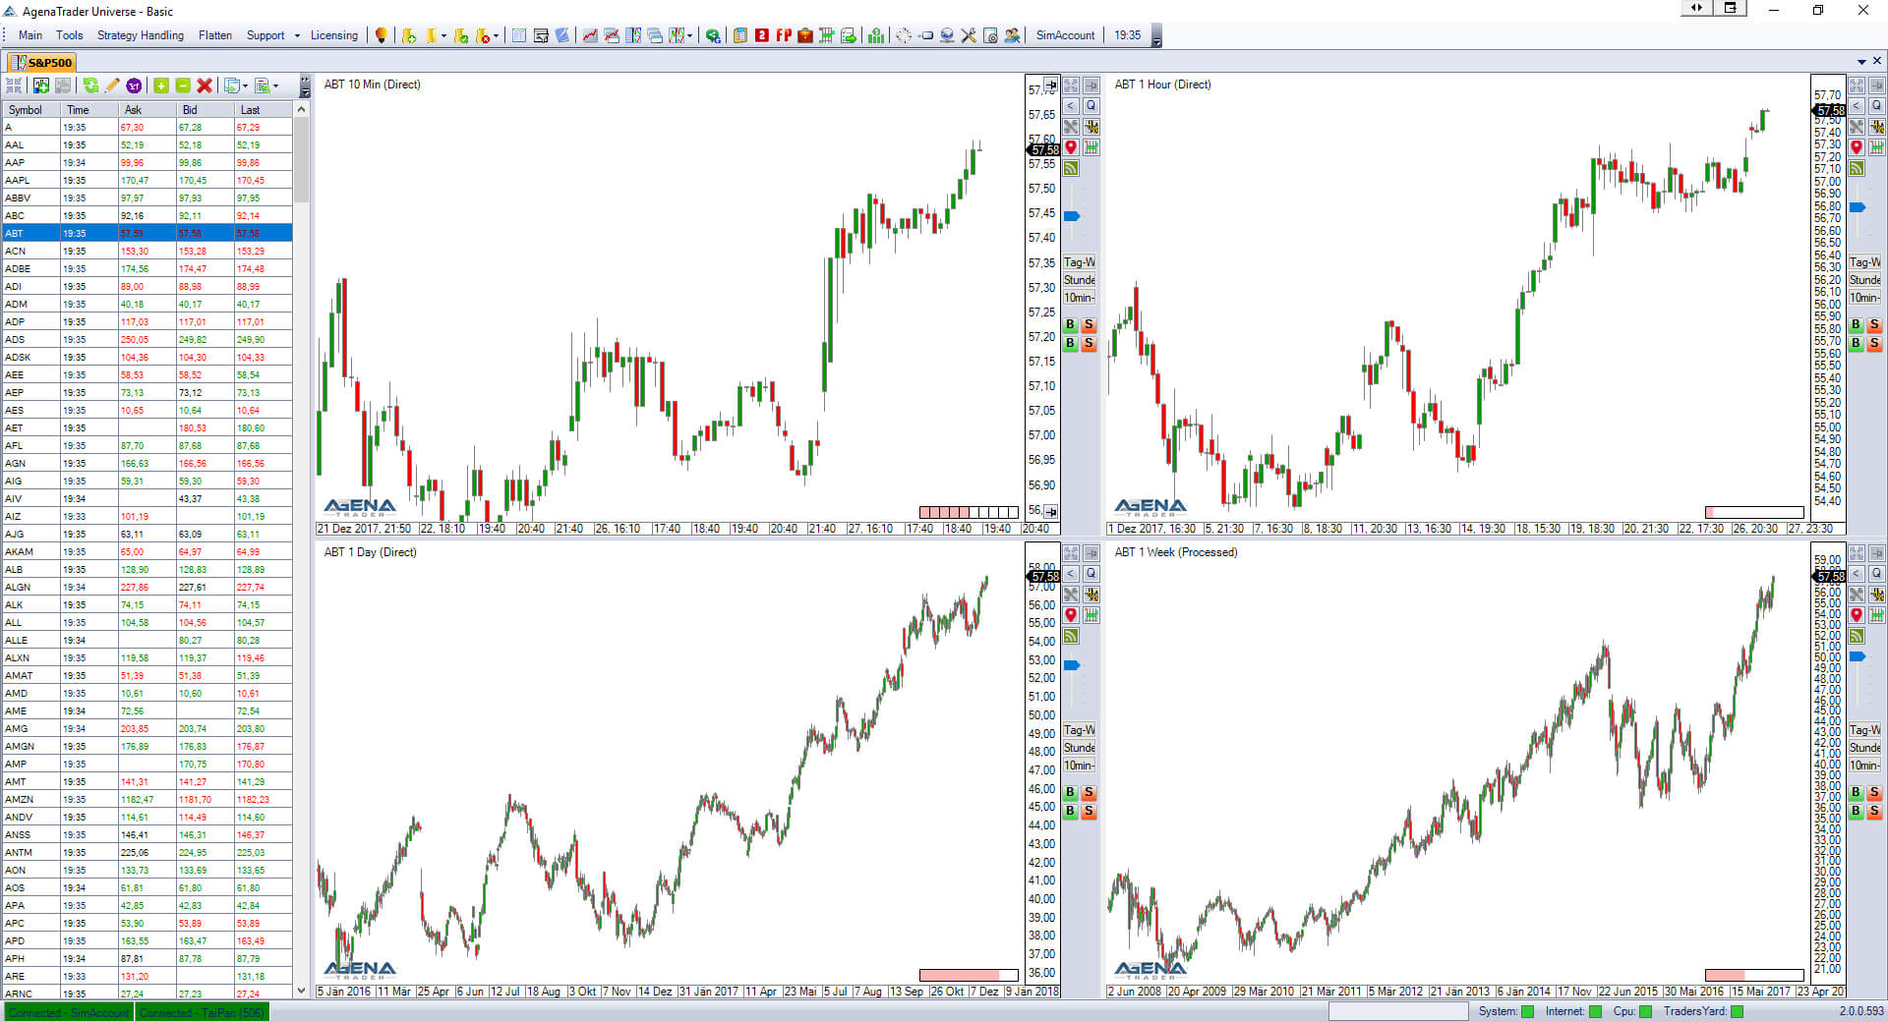Click the green refresh icon in list toolbar
Image resolution: width=1888 pixels, height=1022 pixels.
click(x=90, y=85)
